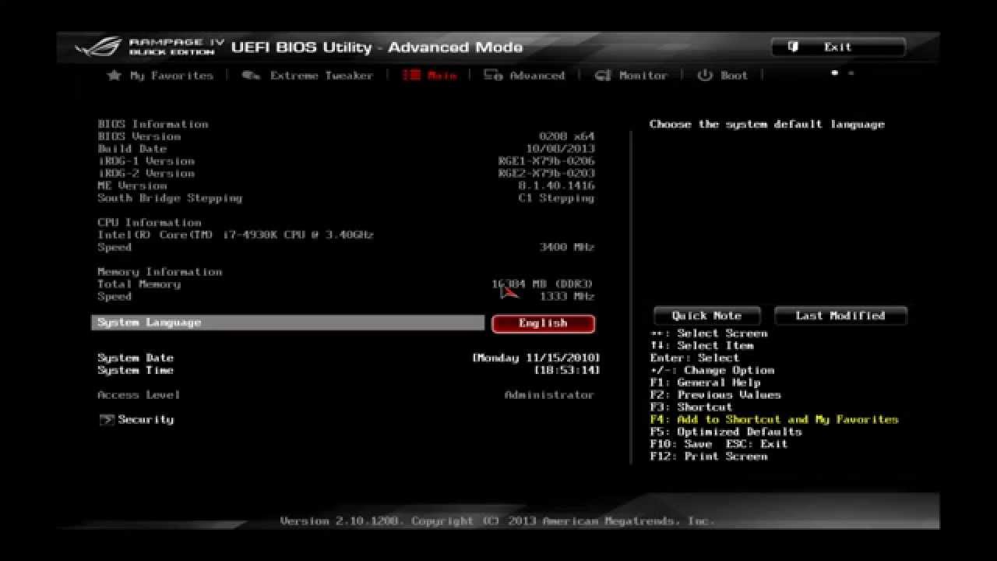Click the star icon beside My Favorites
This screenshot has width=997, height=561.
[x=114, y=76]
